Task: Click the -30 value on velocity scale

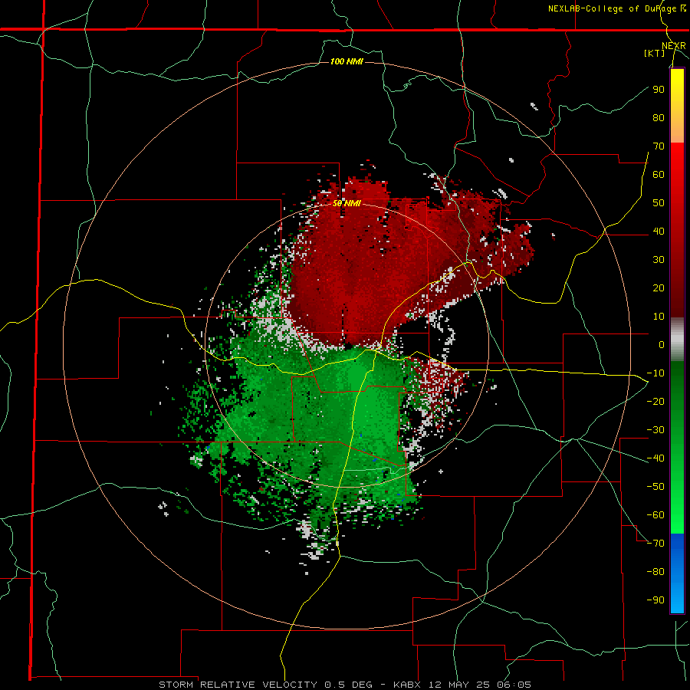Action: point(655,430)
